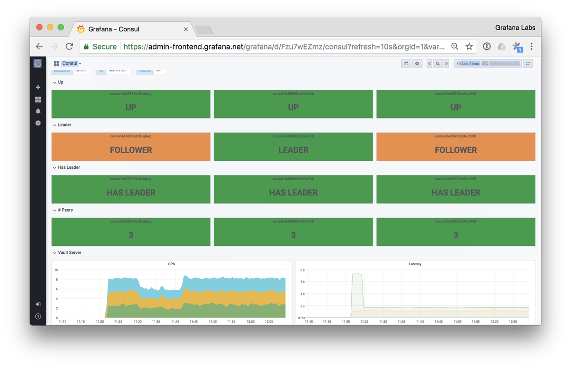Click the 3 peers panel for consul-6c58988dc8-c2nf8
Viewport: 571px width, 368px height.
point(456,232)
